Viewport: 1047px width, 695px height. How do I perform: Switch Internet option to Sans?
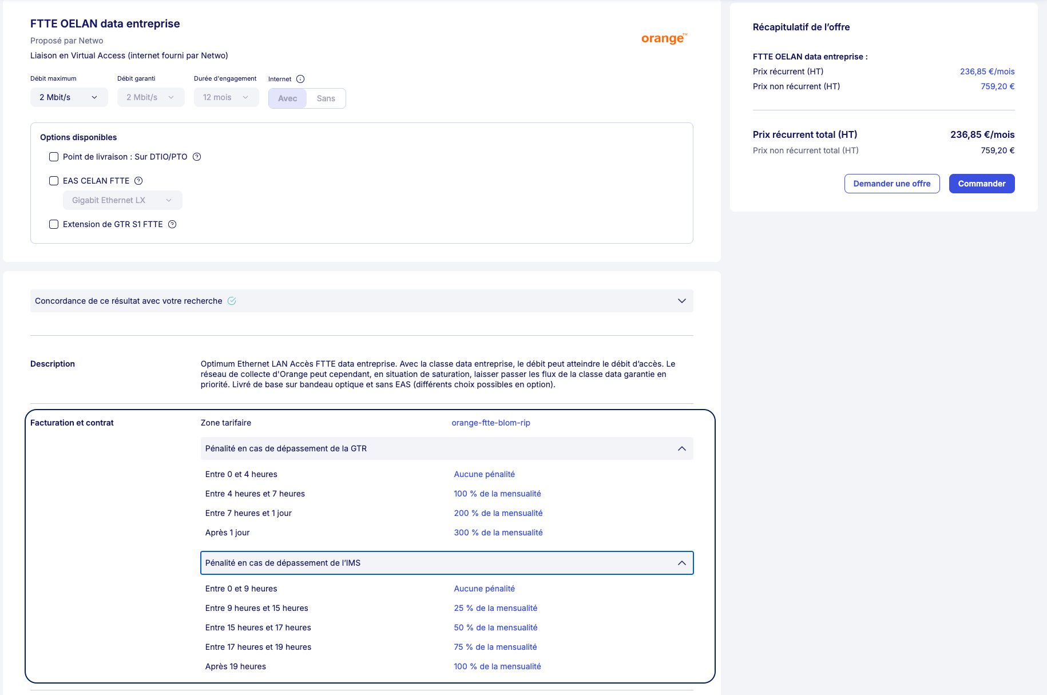(326, 98)
